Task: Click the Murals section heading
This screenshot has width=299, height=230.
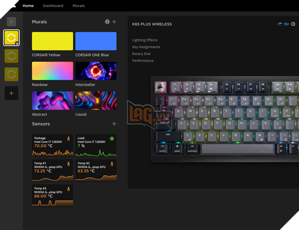Action: pyautogui.click(x=39, y=22)
